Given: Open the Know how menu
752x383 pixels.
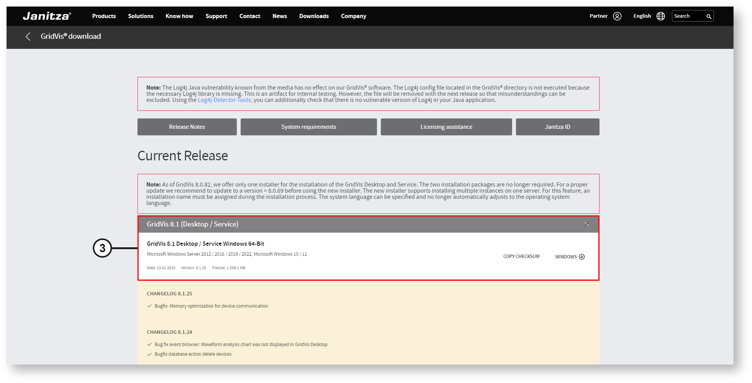Looking at the screenshot, I should (179, 16).
